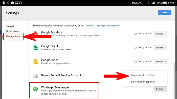Open the Manage Apps settings tab
This screenshot has height=99, width=177.
click(x=13, y=36)
